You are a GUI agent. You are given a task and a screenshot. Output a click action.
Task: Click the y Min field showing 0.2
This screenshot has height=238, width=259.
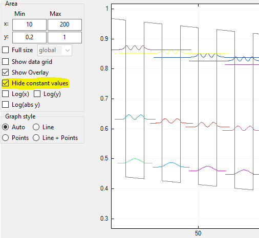tap(29, 37)
